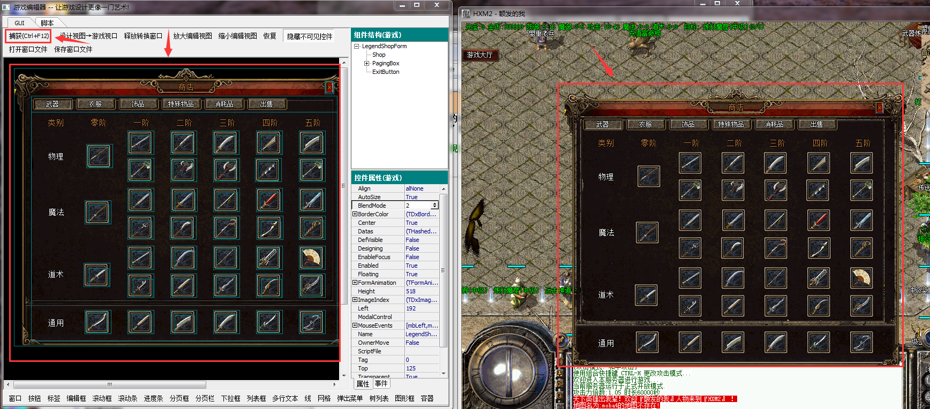Image resolution: width=930 pixels, height=409 pixels.
Task: Open the 属性 tab under the property grid
Action: [x=363, y=384]
